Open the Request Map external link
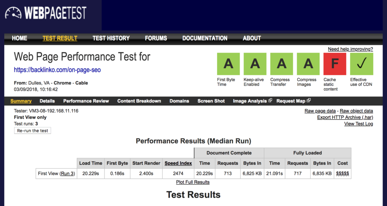Screen dimensions: 387x206 pos(293,101)
